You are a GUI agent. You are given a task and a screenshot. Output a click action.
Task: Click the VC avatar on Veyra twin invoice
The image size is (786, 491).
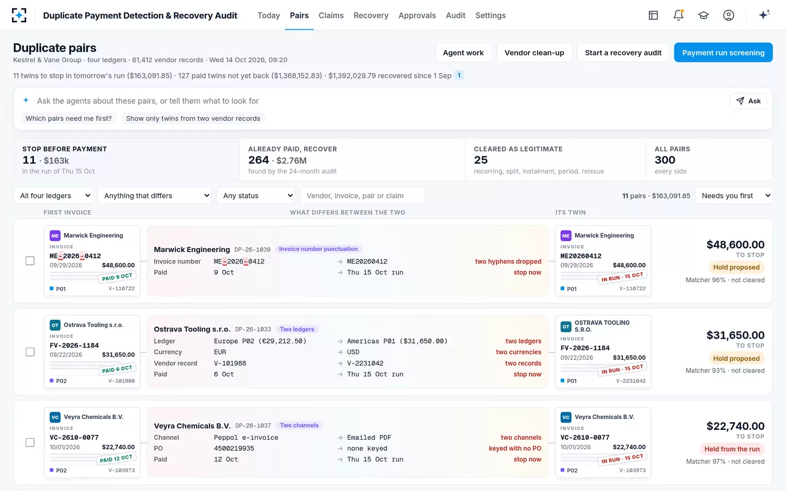(566, 417)
